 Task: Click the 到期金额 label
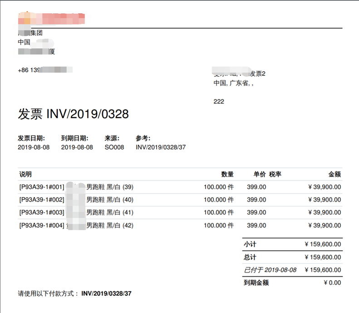coord(256,283)
